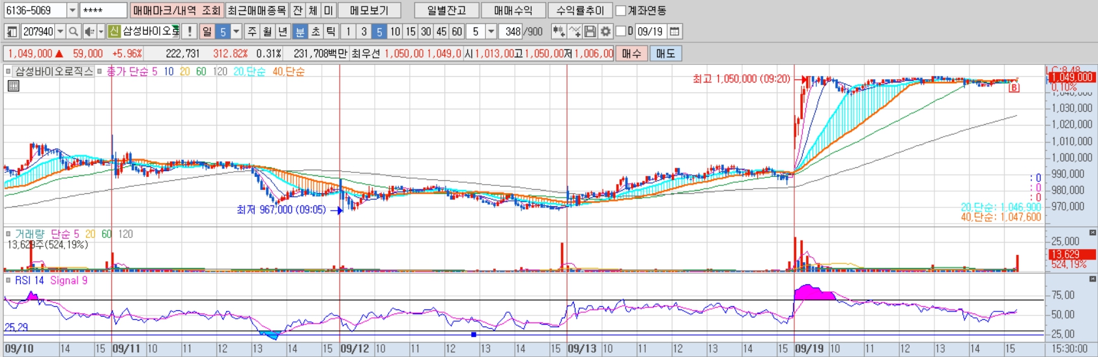Image resolution: width=1098 pixels, height=357 pixels.
Task: Select the 분 (minute) chart mode
Action: point(300,31)
